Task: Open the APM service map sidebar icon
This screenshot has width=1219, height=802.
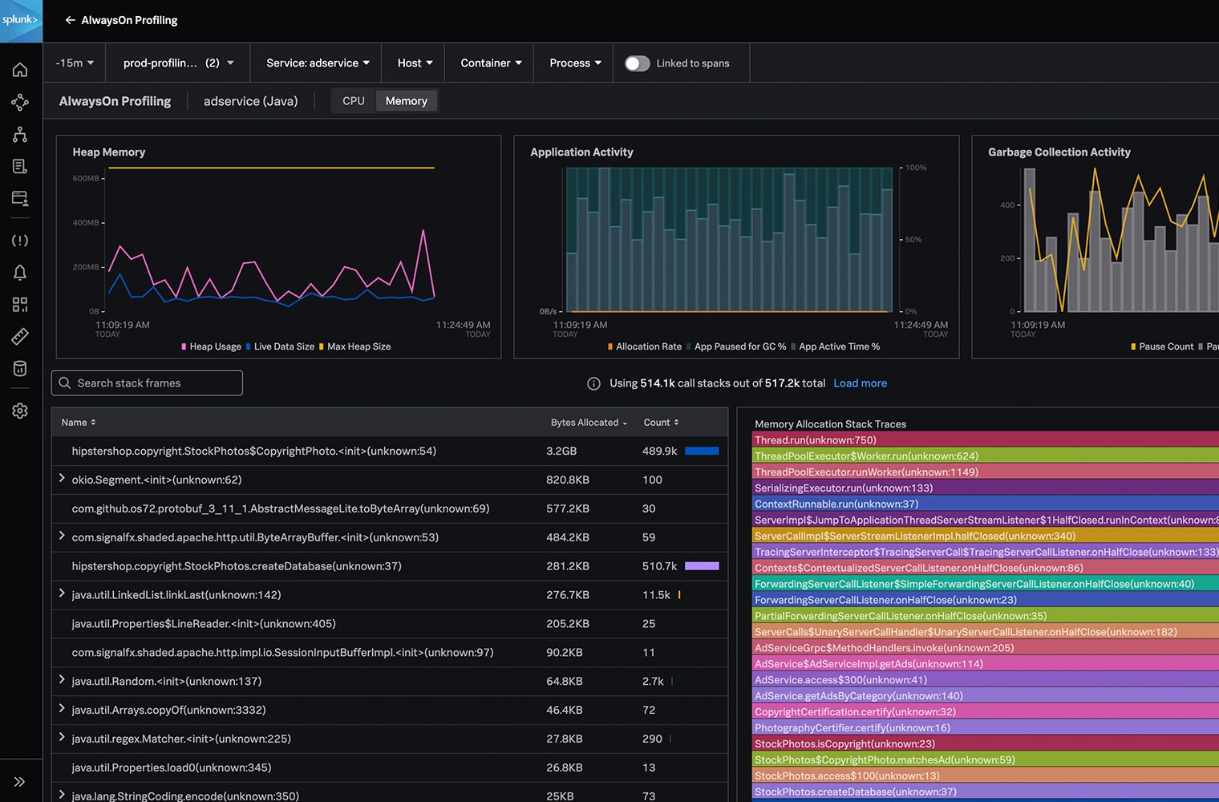Action: (x=20, y=102)
